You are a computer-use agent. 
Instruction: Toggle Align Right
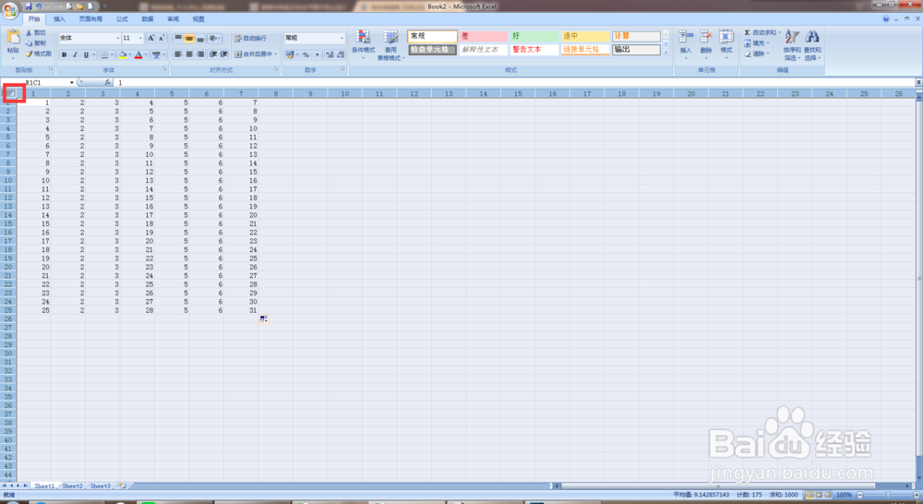coord(200,54)
